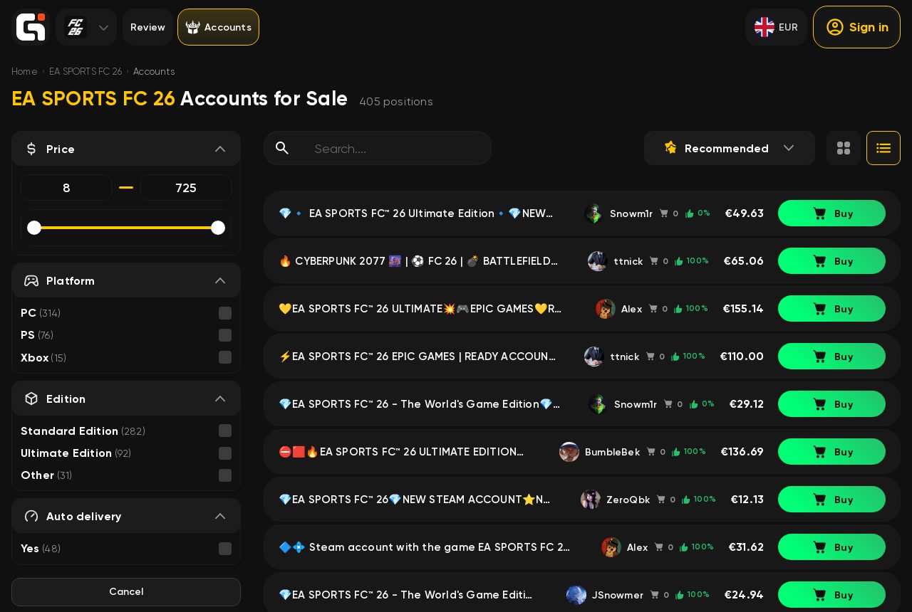Viewport: 912px width, 612px height.
Task: Click the Sign in button
Action: (856, 27)
